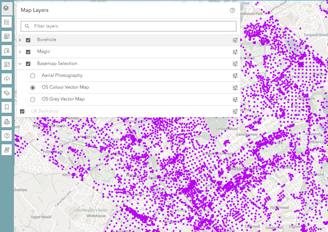The width and height of the screenshot is (328, 232).
Task: Click the Lady Margery's Gorse map label
Action: pyautogui.click(x=90, y=210)
